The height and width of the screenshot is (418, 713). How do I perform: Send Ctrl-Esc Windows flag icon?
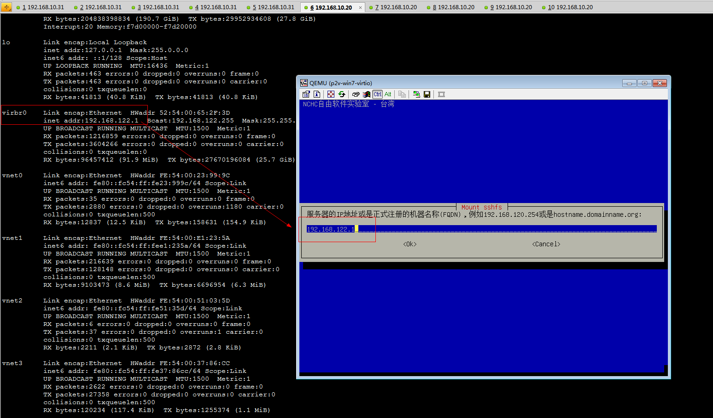(x=367, y=94)
